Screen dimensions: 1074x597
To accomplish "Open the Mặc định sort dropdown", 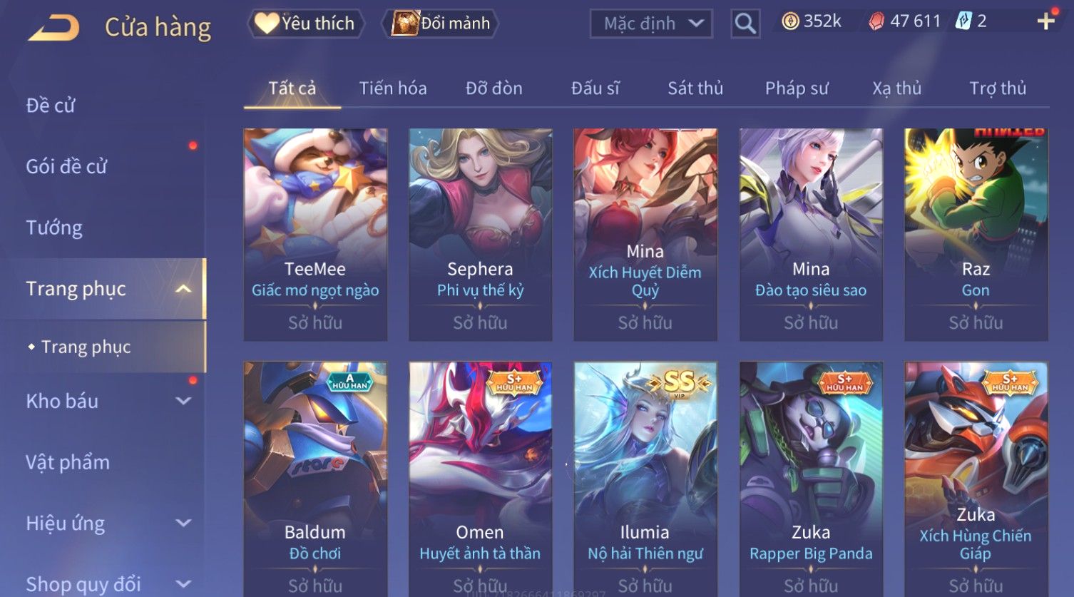I will point(651,24).
